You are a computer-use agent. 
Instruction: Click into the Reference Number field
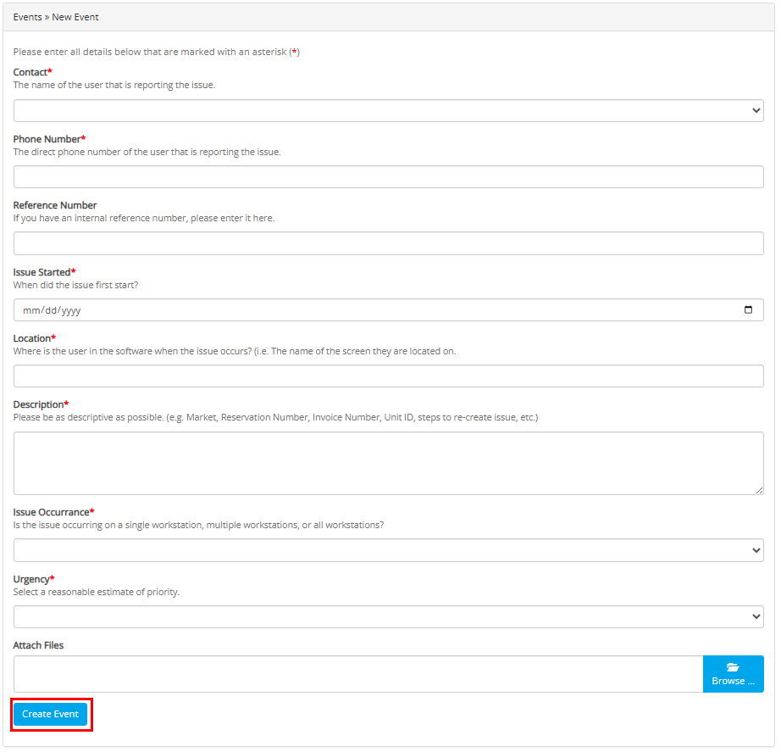tap(388, 244)
